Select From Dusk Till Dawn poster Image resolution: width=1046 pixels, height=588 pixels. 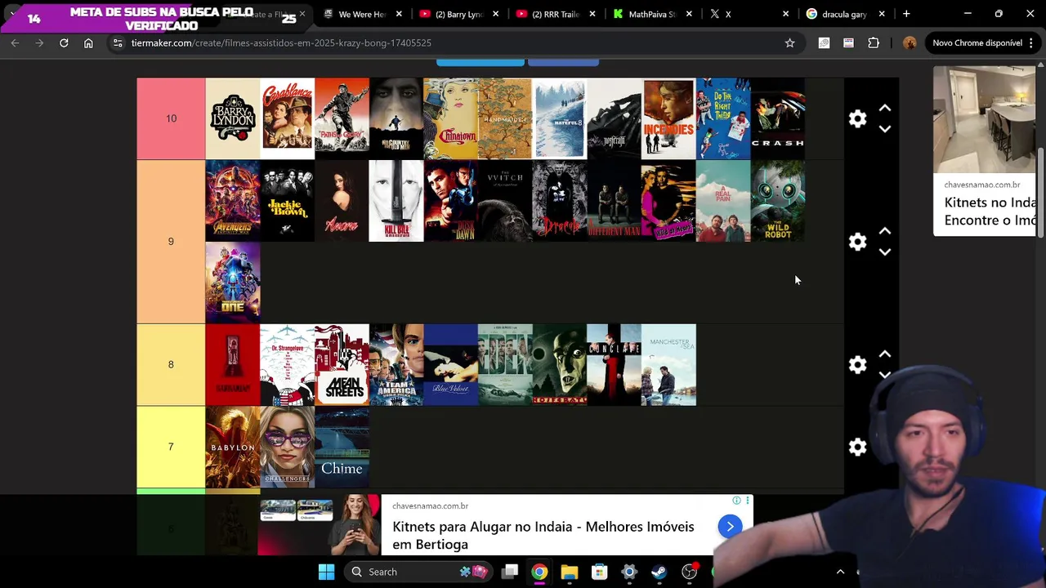click(x=450, y=201)
